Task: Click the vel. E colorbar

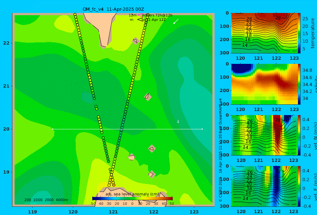Action: click(299, 186)
